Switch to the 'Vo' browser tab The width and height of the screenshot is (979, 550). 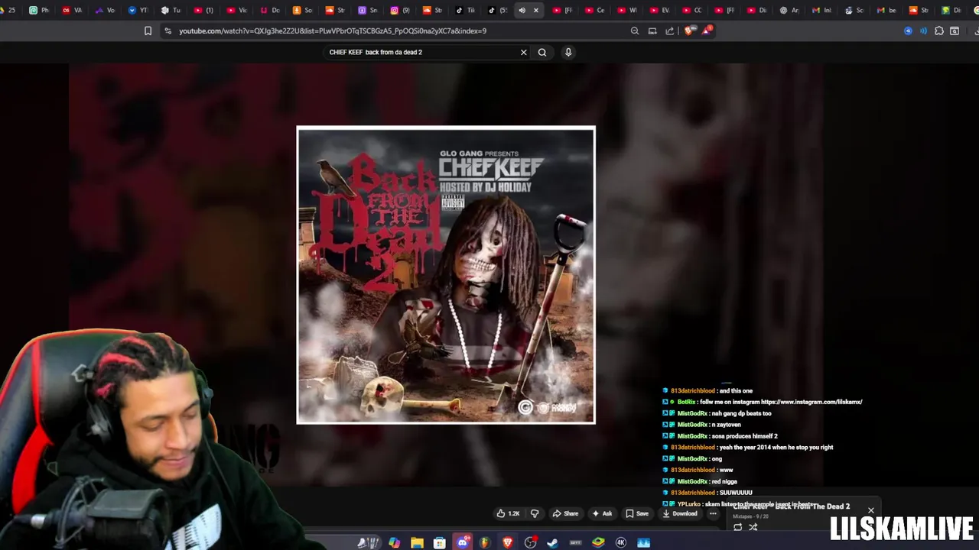[106, 10]
